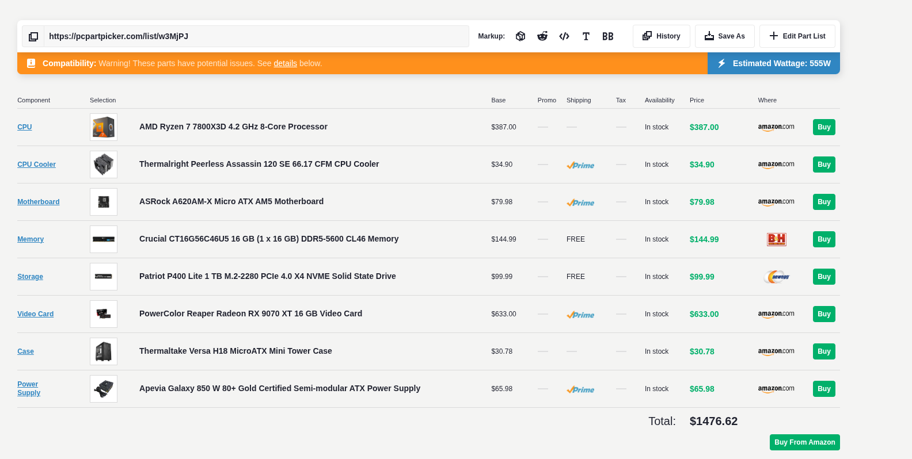Click the compatibility warning icon in the orange bar
The width and height of the screenshot is (912, 459).
pos(31,63)
